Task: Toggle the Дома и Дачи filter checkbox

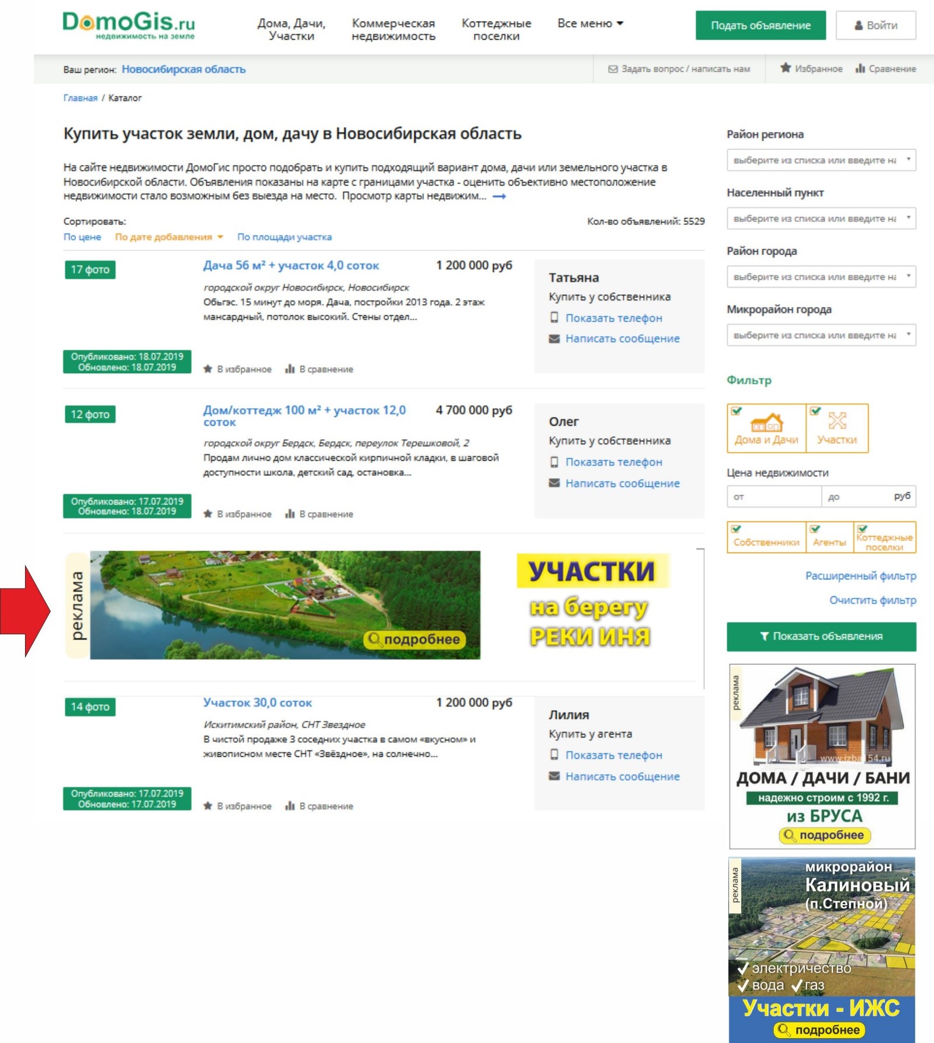Action: [737, 411]
